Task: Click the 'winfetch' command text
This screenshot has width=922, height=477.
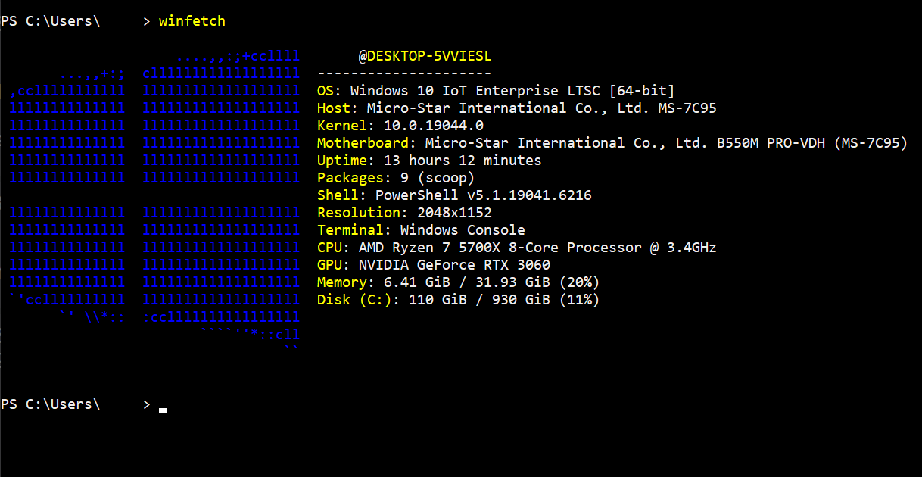Action: tap(192, 21)
